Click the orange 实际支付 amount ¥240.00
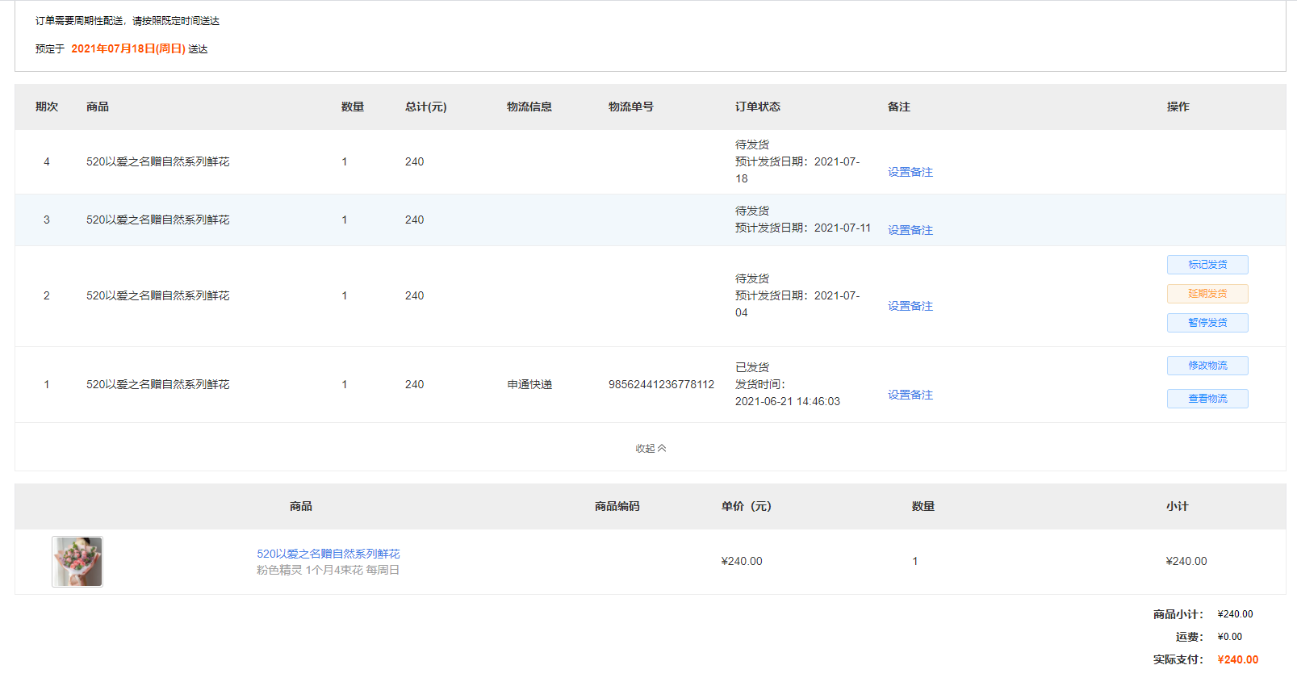 click(x=1237, y=659)
